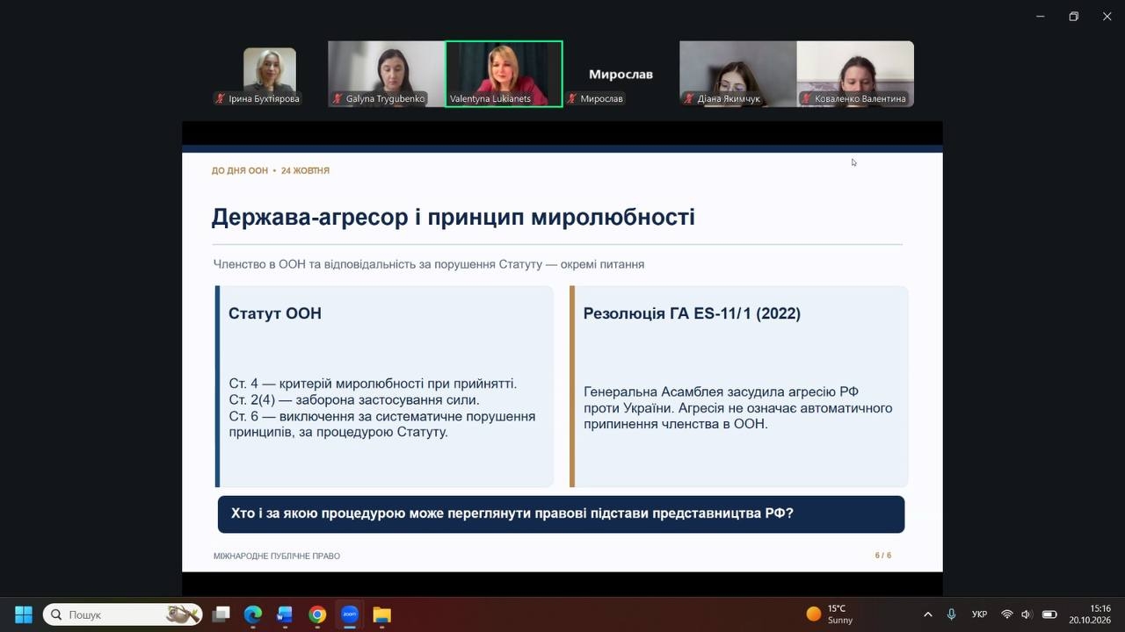Click the Статут ООН card heading
The height and width of the screenshot is (632, 1125).
tap(275, 313)
